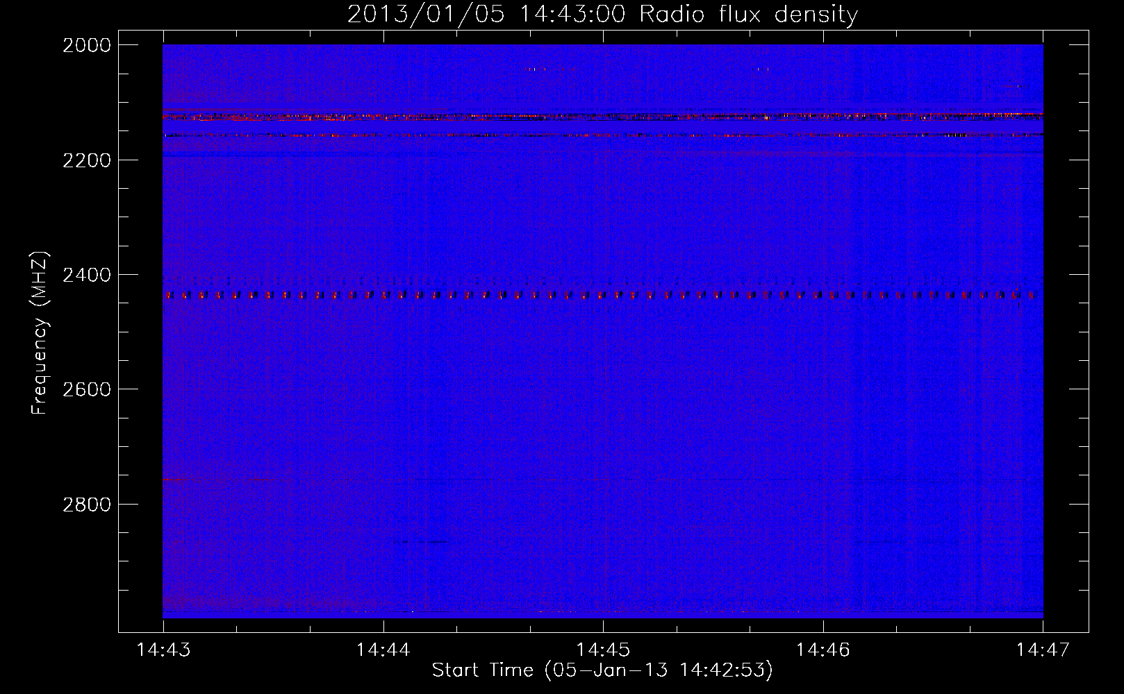Select the 2800 frequency tick label

click(87, 504)
